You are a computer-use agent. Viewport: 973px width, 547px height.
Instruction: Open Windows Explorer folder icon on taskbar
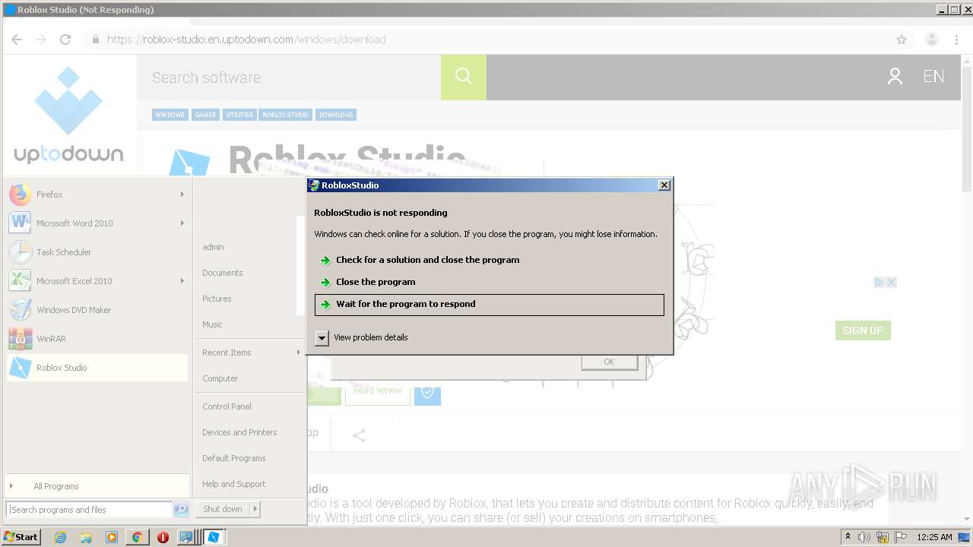(x=86, y=537)
